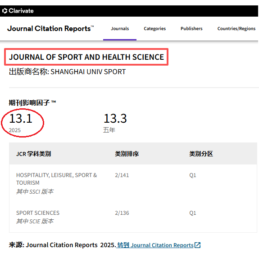Screen dimensions: 259x253
Task: Click the 2/141 rank value
Action: click(x=122, y=175)
